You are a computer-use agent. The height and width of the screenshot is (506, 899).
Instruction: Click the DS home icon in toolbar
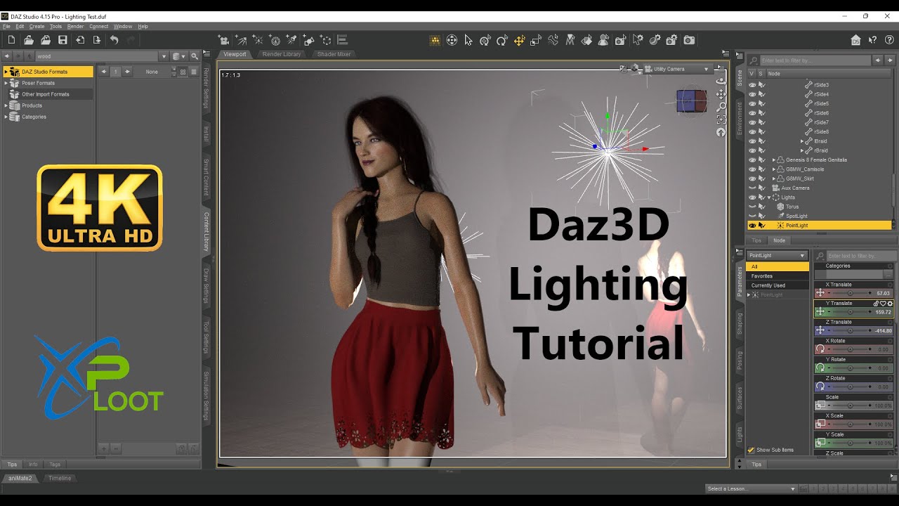pos(855,40)
